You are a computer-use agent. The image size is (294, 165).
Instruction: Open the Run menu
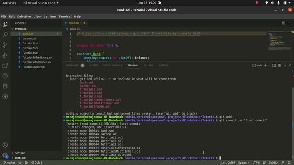click(x=53, y=16)
